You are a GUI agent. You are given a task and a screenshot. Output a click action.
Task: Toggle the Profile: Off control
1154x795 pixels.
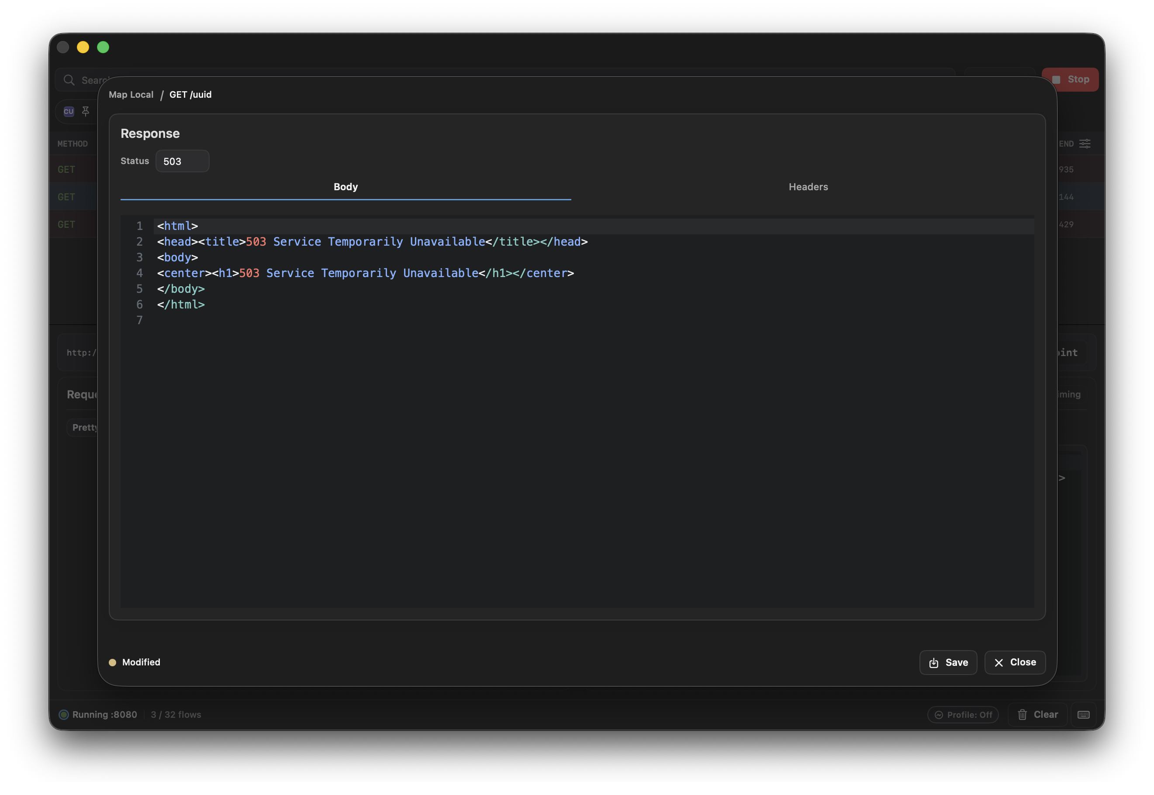963,714
